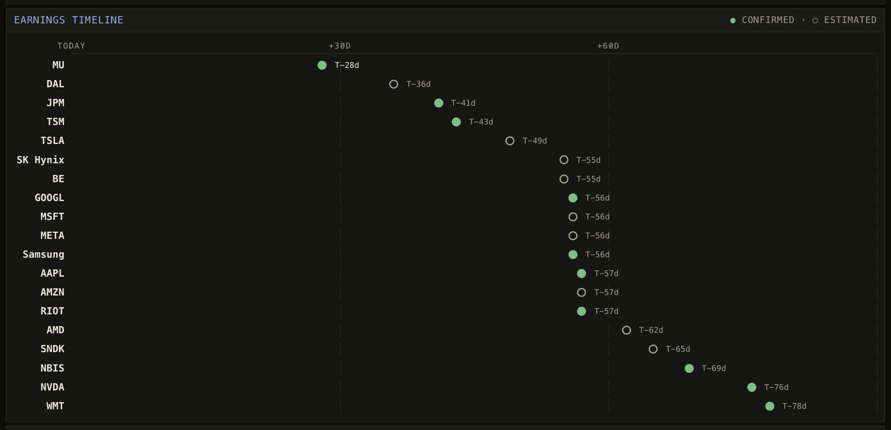
Task: Select the T–62d label for AMD
Action: (x=651, y=330)
